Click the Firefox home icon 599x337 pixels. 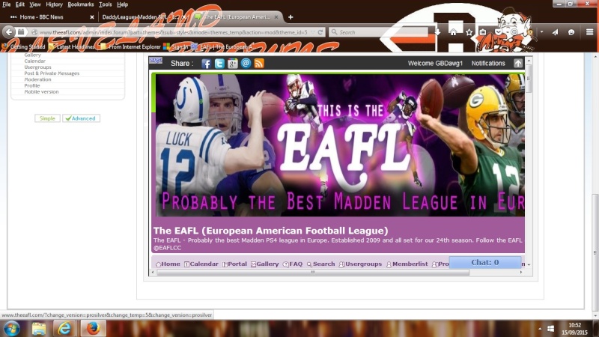coord(453,32)
